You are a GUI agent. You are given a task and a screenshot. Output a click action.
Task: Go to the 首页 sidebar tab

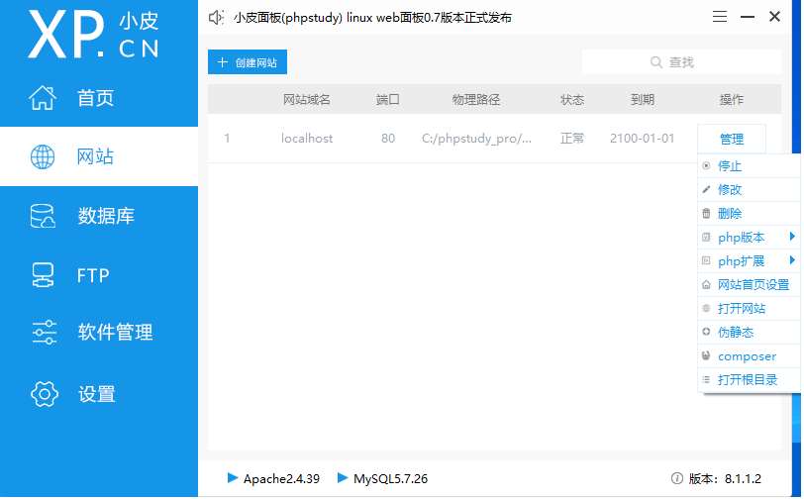click(x=99, y=97)
